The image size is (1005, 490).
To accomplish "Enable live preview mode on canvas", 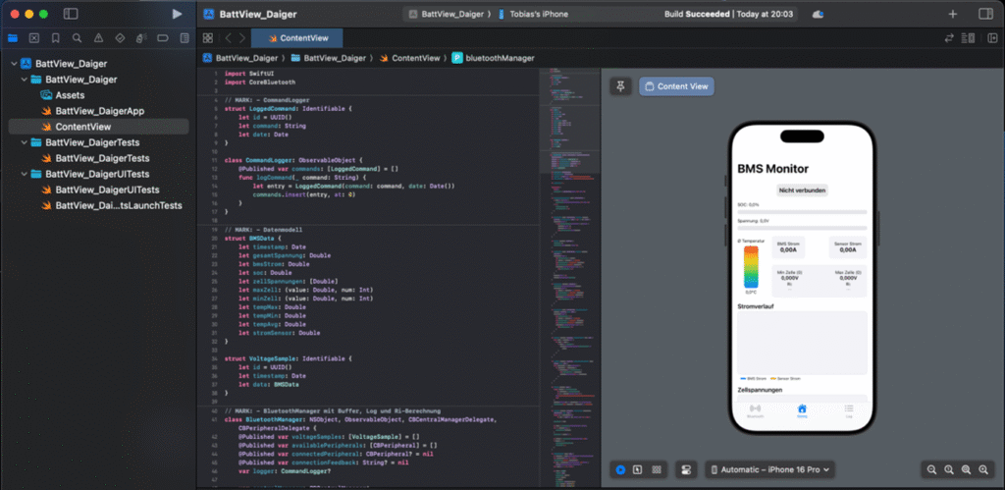I will (620, 470).
